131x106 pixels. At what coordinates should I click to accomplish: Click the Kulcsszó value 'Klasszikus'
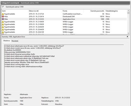pyautogui.click(x=59, y=104)
